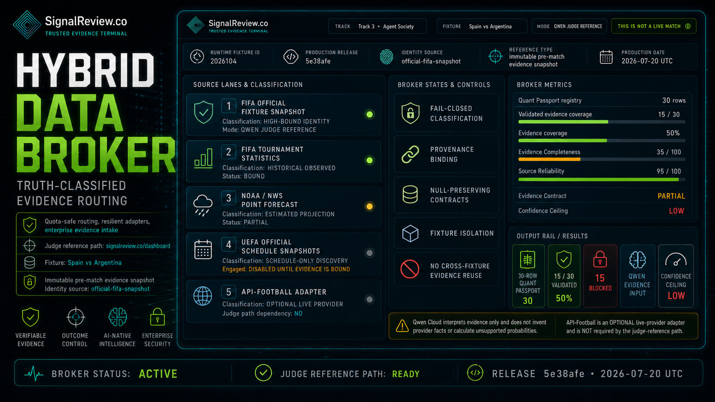The width and height of the screenshot is (715, 402).
Task: Click the Disabled Until Evidence Is Bound status text
Action: point(299,269)
